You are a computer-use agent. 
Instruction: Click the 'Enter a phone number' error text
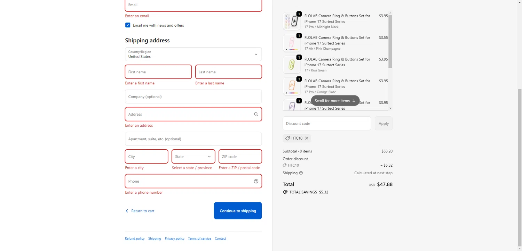[x=144, y=192]
